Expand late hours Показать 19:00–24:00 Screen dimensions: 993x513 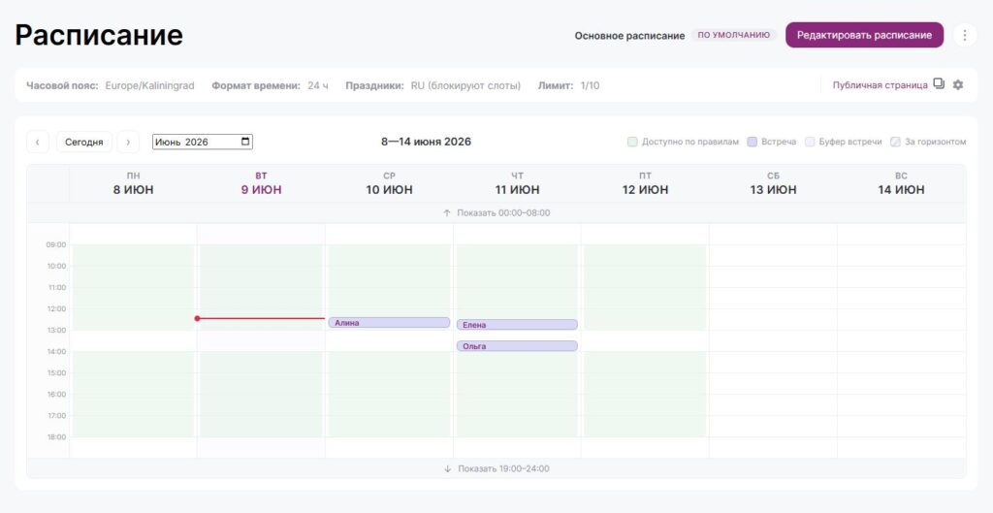pos(496,468)
